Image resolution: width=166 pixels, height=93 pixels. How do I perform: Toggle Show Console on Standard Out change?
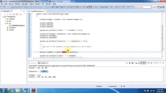[142, 63]
